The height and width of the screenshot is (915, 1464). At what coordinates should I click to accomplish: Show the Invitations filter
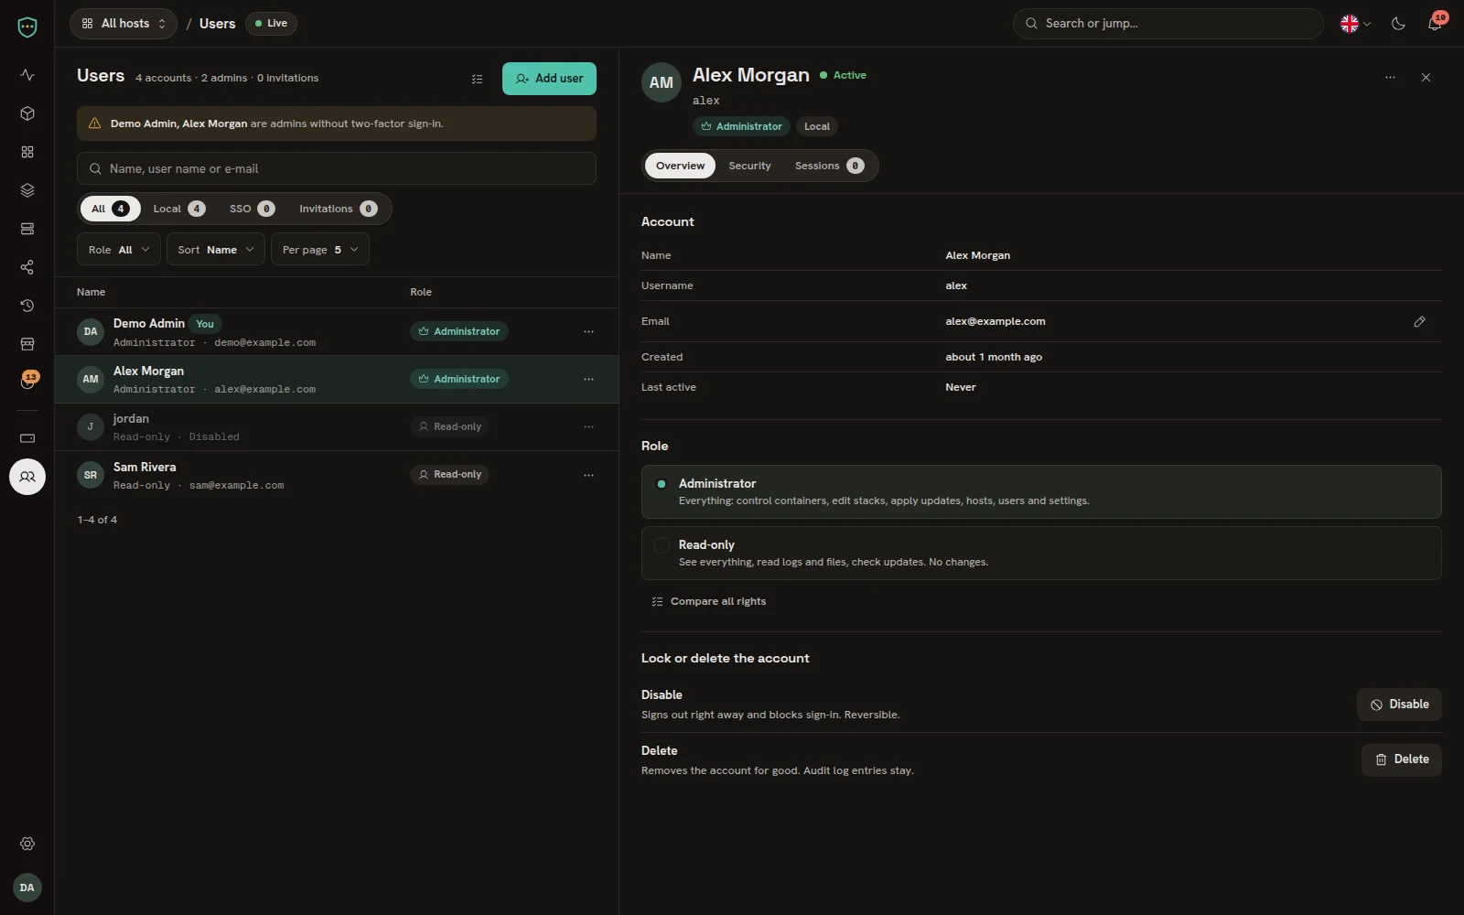(x=338, y=209)
